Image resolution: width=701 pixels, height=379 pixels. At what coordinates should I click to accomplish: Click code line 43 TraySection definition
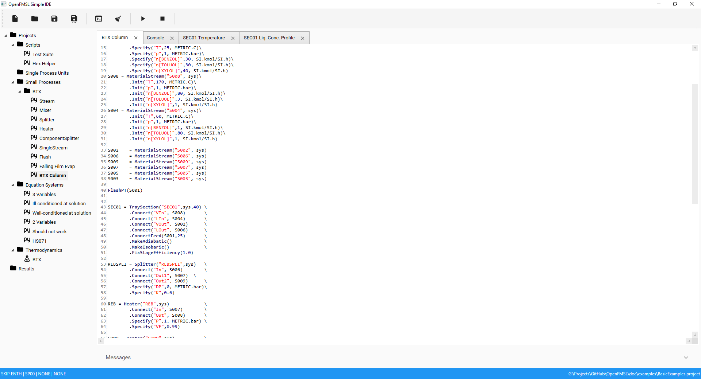157,207
